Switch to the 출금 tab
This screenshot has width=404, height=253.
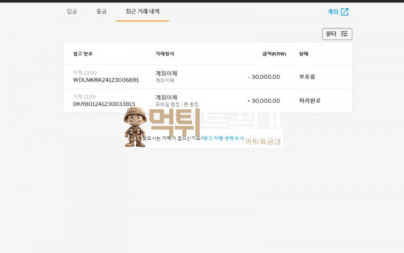click(101, 11)
